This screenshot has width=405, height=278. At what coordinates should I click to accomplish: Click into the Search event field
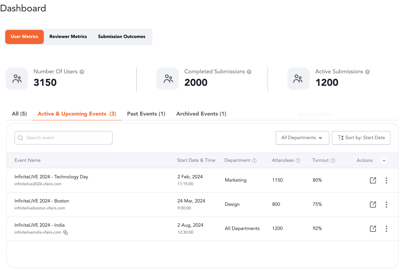(x=63, y=138)
